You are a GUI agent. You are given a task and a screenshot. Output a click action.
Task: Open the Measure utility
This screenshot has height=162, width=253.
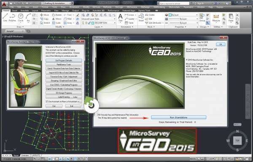coord(216,18)
